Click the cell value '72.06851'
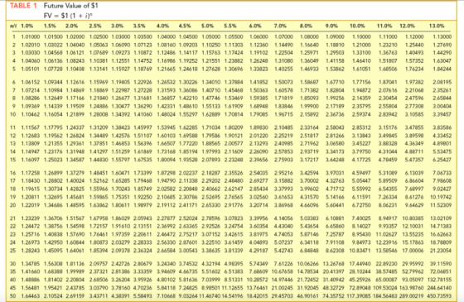The height and width of the screenshot is (302, 464). tap(441, 271)
